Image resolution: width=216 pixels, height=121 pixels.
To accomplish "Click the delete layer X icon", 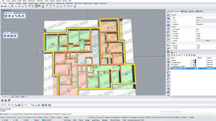I will (x=177, y=55).
